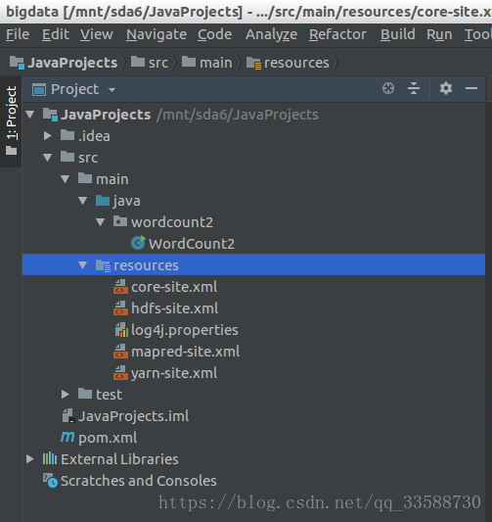The width and height of the screenshot is (492, 522).
Task: Select core-site.xml file name
Action: (x=174, y=287)
